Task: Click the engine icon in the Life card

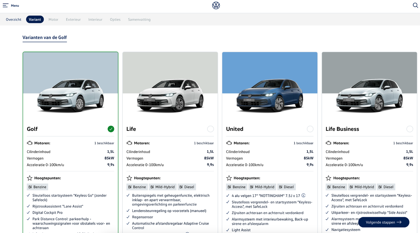Action: (129, 143)
